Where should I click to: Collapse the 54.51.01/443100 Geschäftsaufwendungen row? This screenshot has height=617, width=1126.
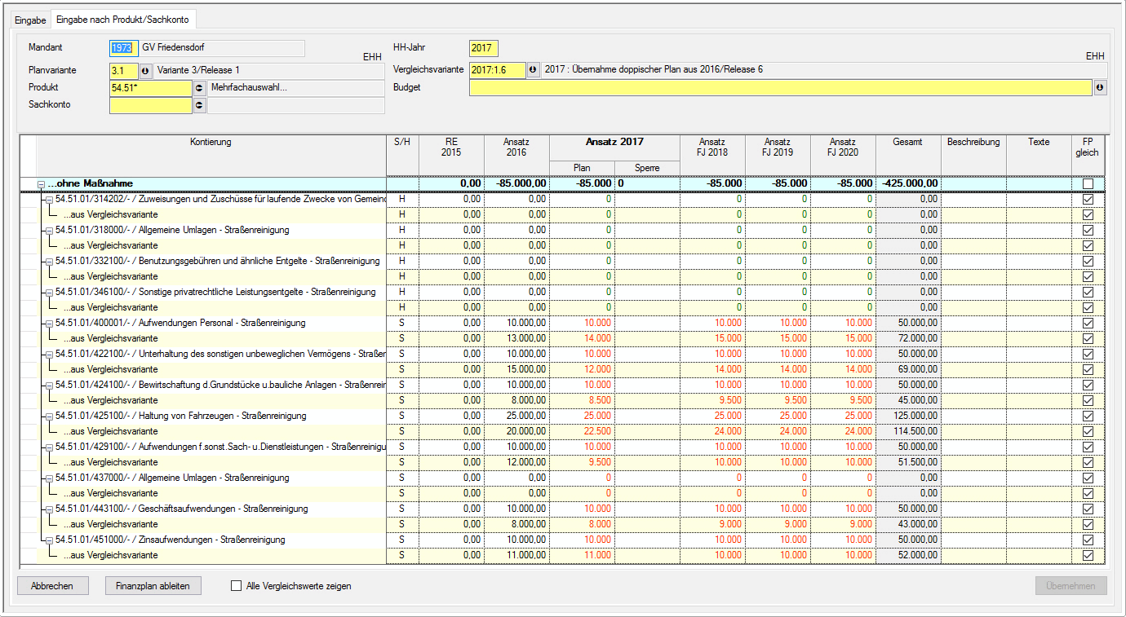[49, 509]
